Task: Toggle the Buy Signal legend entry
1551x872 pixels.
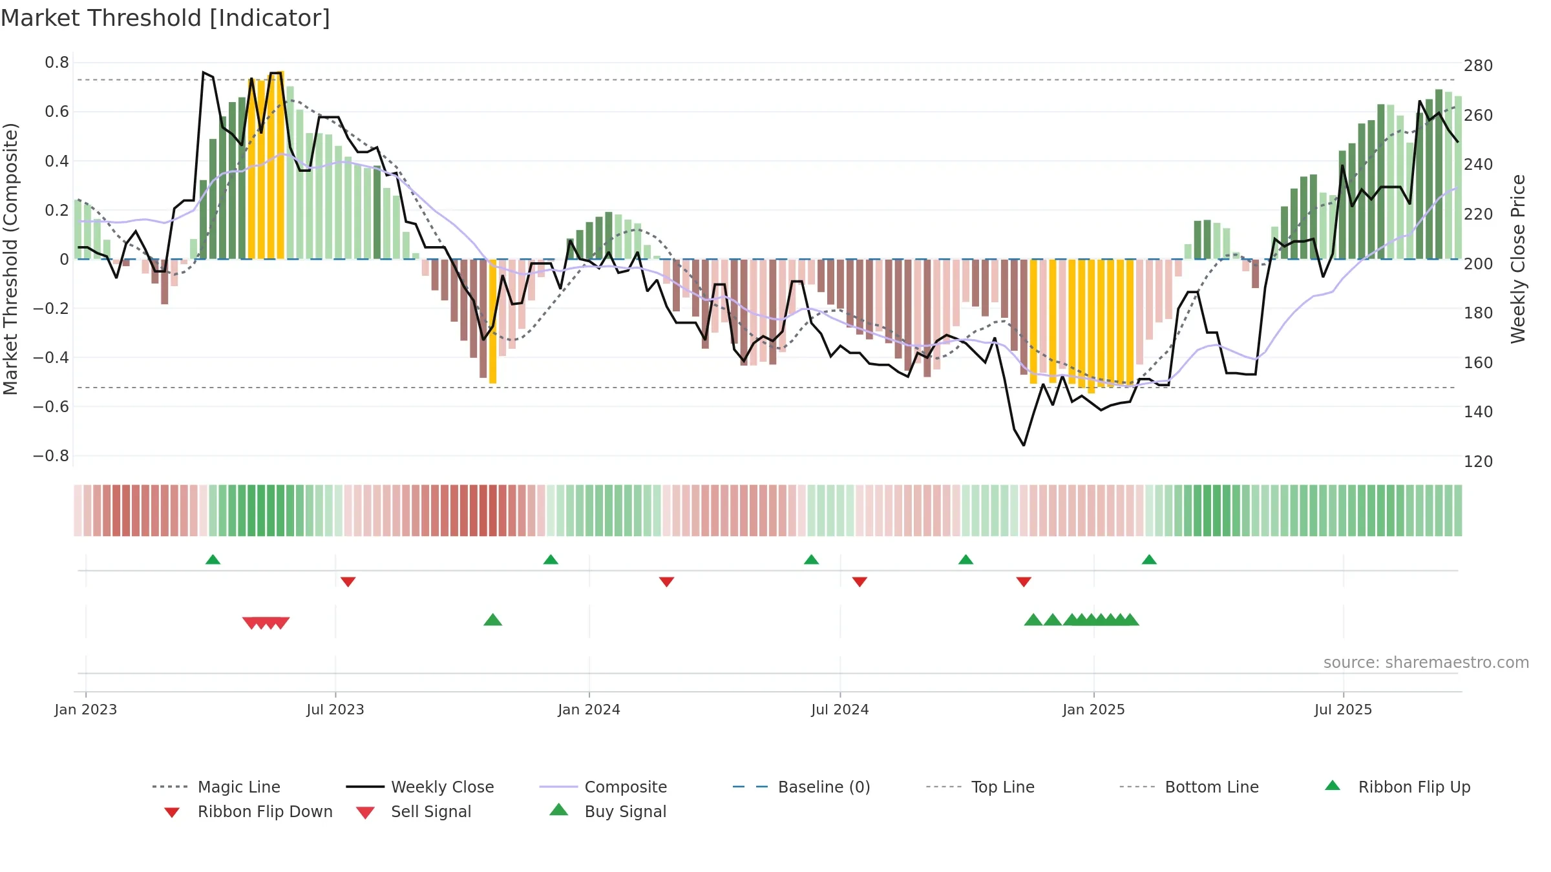Action: pyautogui.click(x=607, y=811)
